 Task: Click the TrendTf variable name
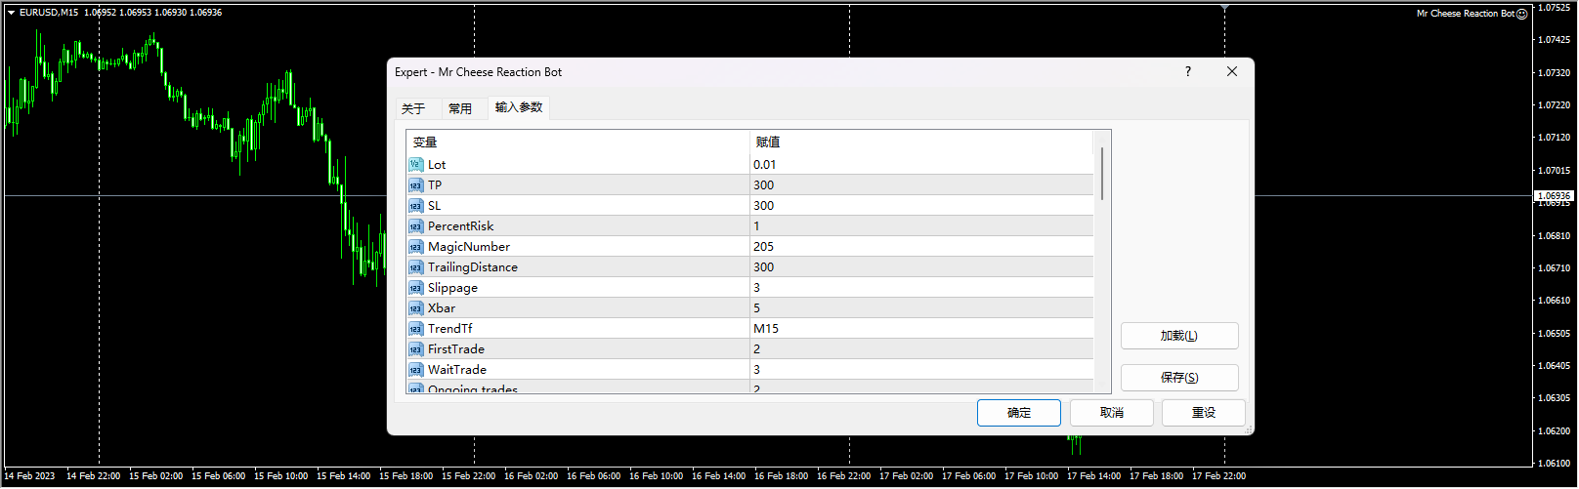click(x=450, y=329)
